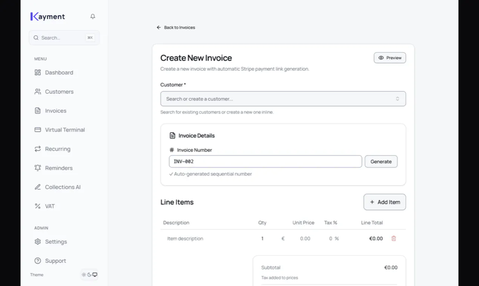Click the Recurring arrows icon
Image resolution: width=479 pixels, height=286 pixels.
pos(38,149)
